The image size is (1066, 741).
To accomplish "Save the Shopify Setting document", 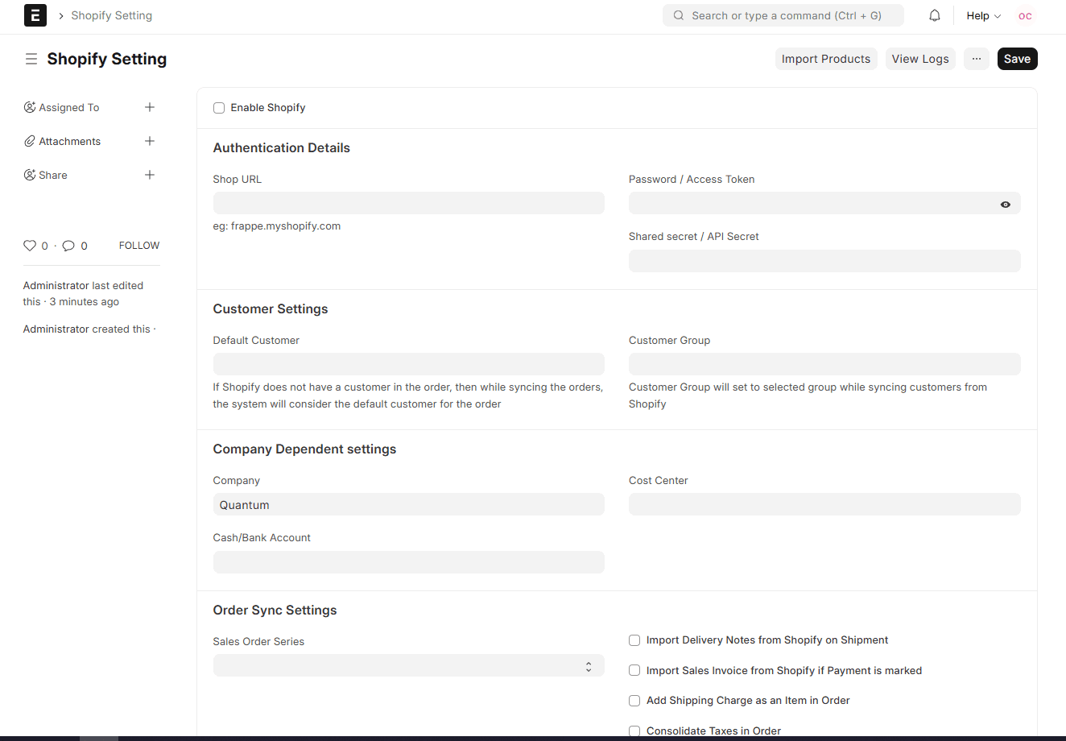I will [x=1017, y=59].
